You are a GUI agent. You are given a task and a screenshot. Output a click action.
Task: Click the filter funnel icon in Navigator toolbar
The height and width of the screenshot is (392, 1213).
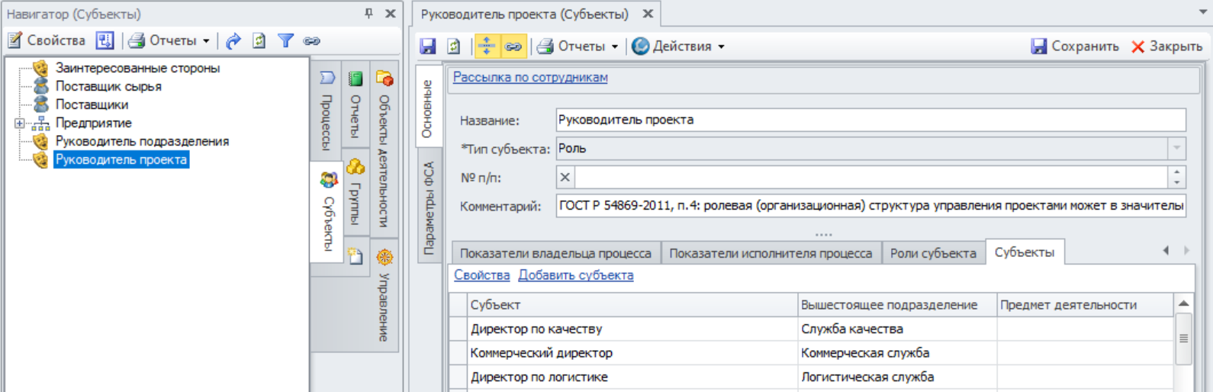coord(285,41)
